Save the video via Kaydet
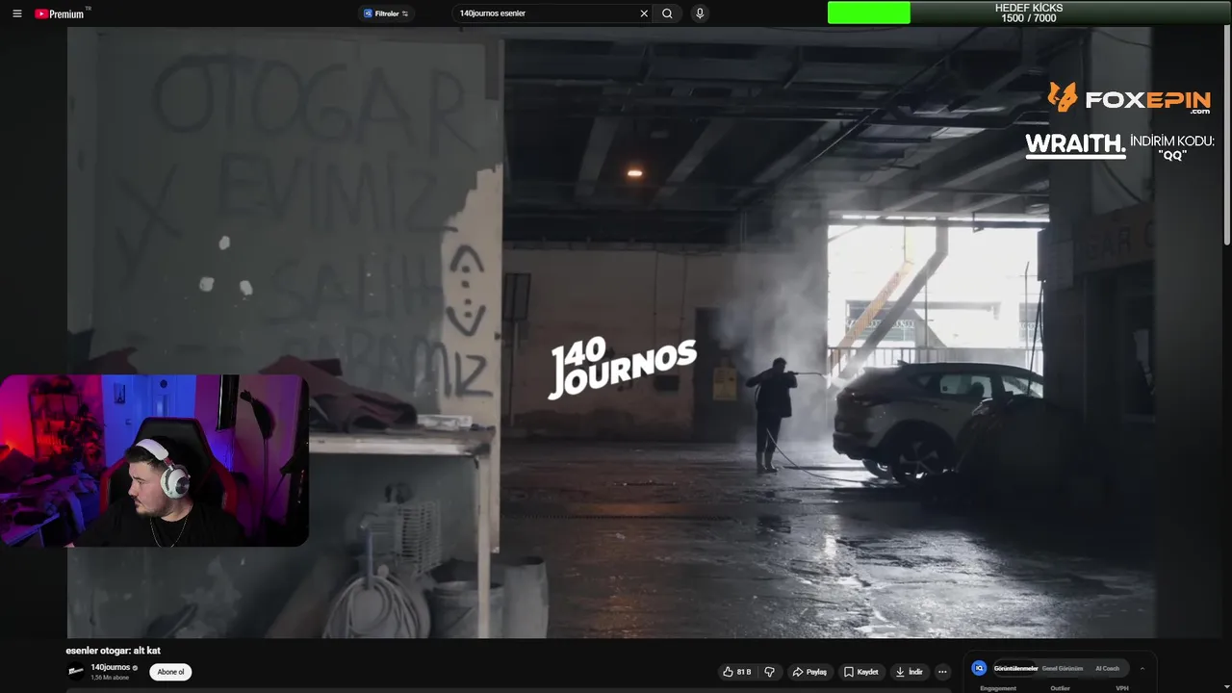The height and width of the screenshot is (693, 1232). point(861,672)
